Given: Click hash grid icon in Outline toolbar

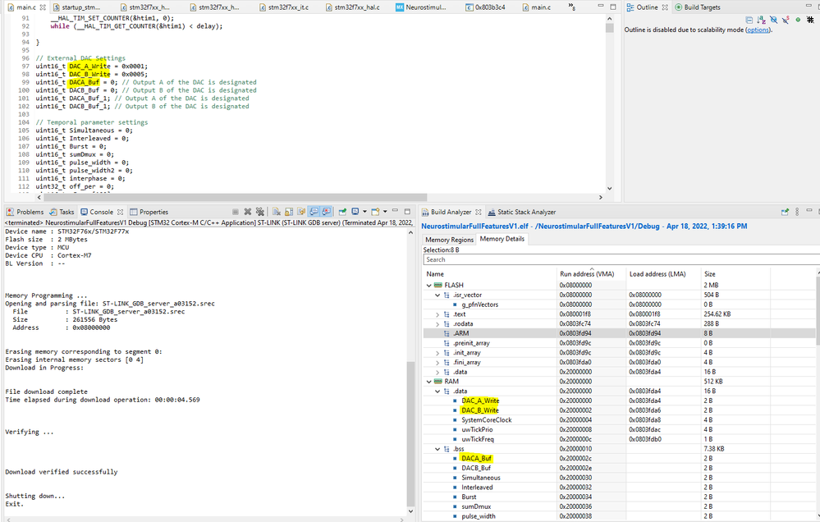Looking at the screenshot, I should 810,20.
